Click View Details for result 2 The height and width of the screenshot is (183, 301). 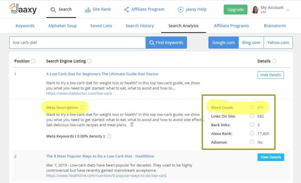coord(271,157)
